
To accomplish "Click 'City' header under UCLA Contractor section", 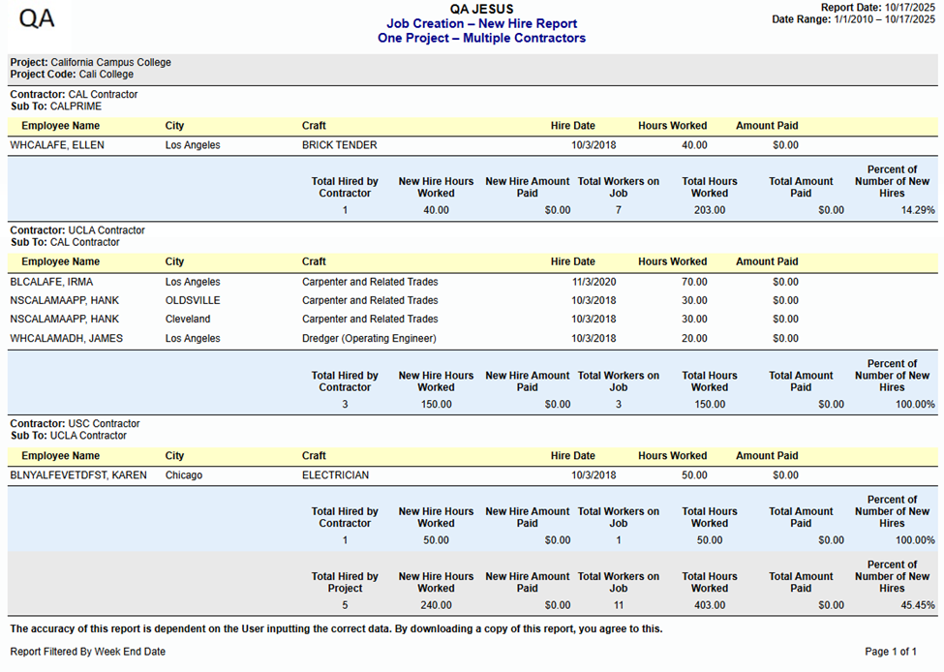I will pyautogui.click(x=174, y=262).
